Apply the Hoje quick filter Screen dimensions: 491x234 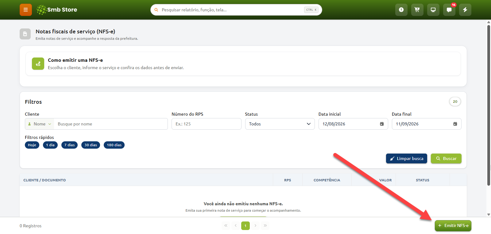[32, 145]
